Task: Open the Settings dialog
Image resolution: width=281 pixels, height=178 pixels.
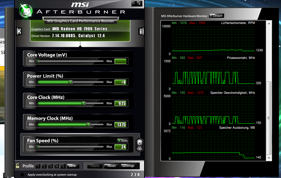Action: pos(128,166)
